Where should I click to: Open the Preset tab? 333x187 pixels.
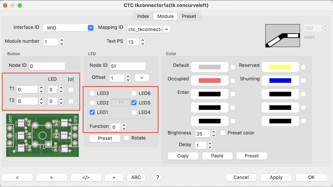[x=189, y=16]
